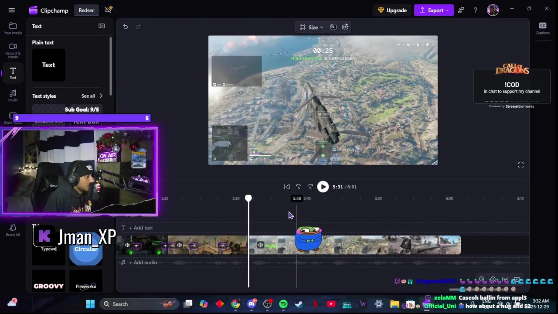Click the 6:00 mark on the timeline ruler
This screenshot has width=558, height=314.
(449, 198)
